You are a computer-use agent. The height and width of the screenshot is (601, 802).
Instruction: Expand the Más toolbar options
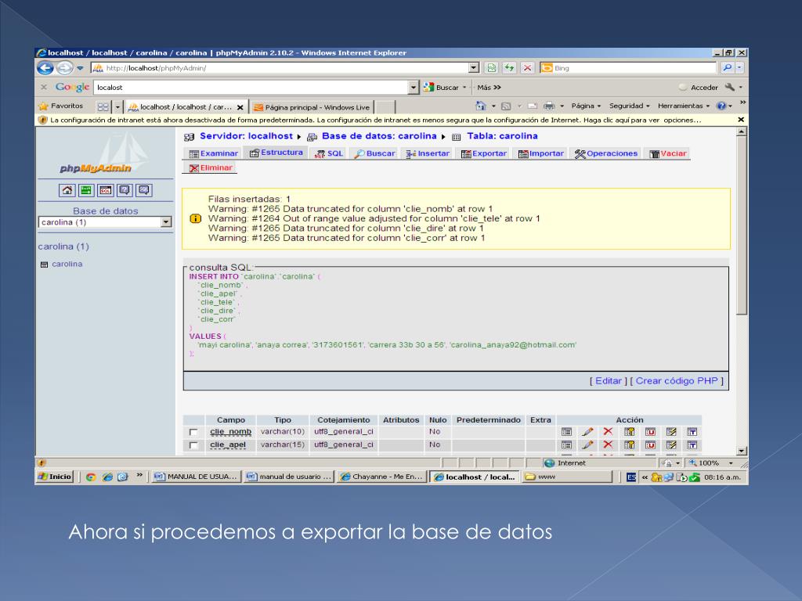[x=489, y=88]
